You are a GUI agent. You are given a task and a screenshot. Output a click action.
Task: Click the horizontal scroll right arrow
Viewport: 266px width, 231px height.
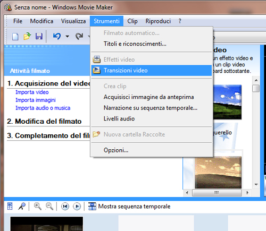(247, 193)
